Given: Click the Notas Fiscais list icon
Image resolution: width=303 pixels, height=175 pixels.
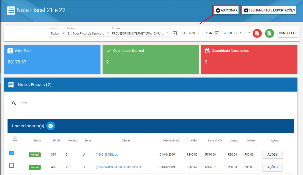Looking at the screenshot, I should click(x=11, y=85).
